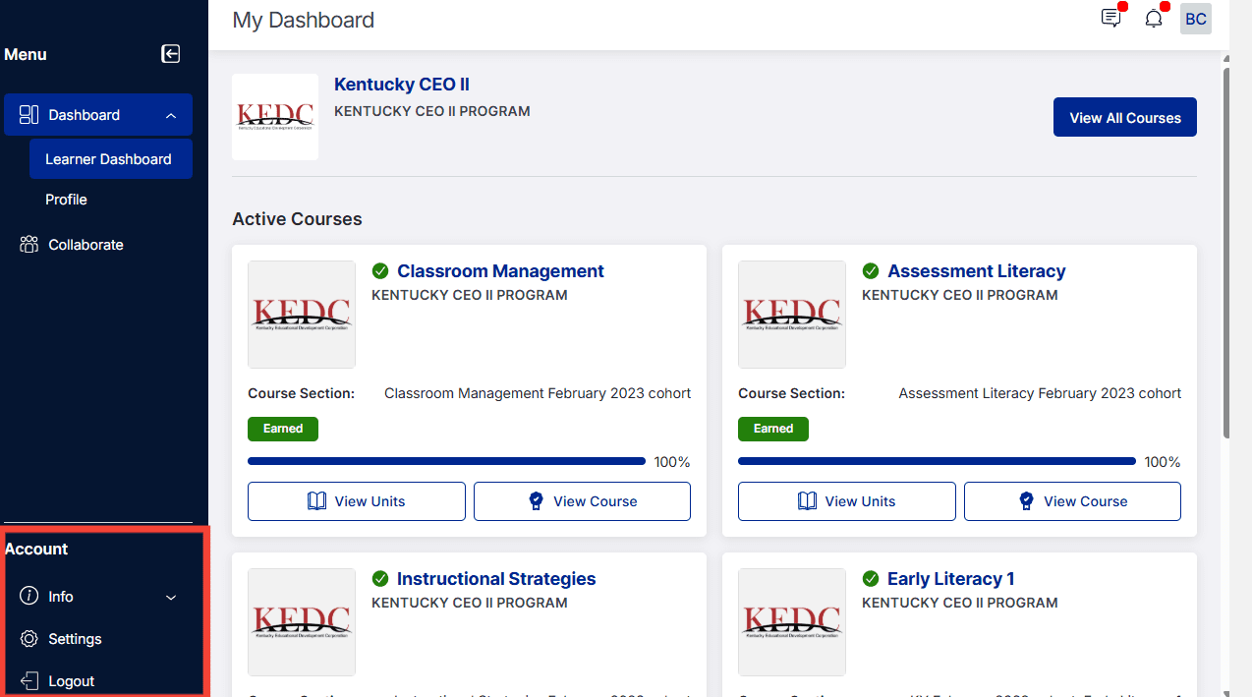The height and width of the screenshot is (697, 1252).
Task: Click the Assessment Literacy progress bar
Action: tap(937, 461)
